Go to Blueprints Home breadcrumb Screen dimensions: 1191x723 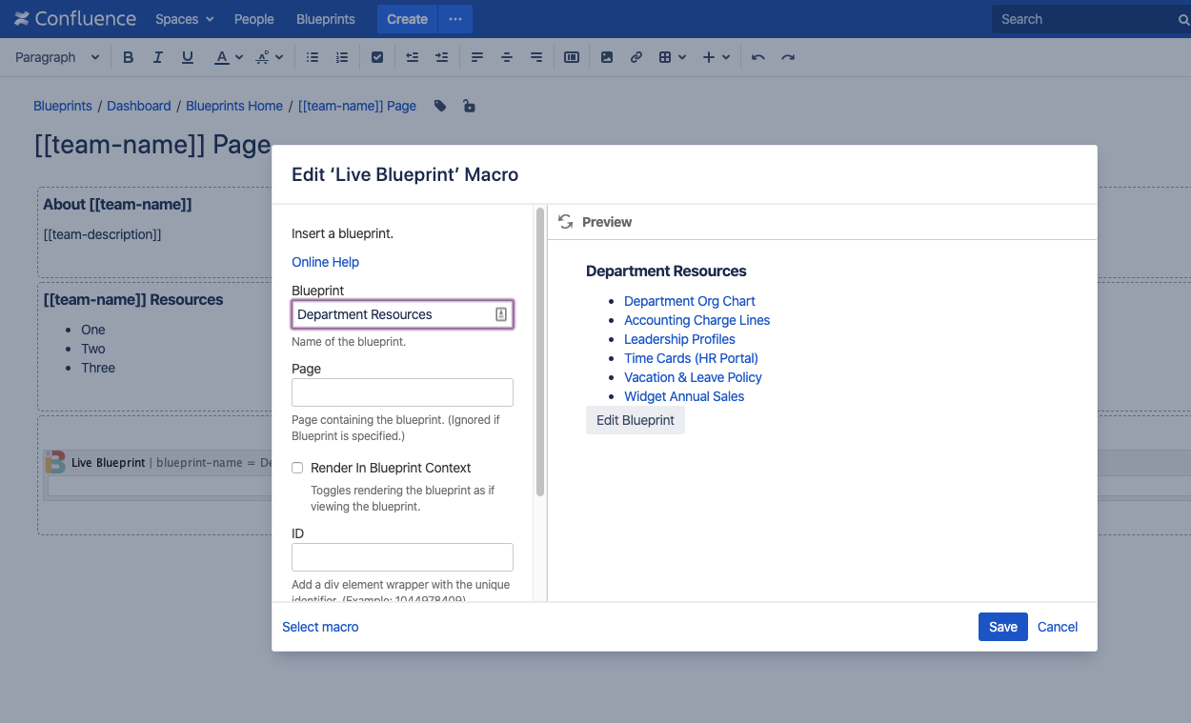(x=234, y=106)
